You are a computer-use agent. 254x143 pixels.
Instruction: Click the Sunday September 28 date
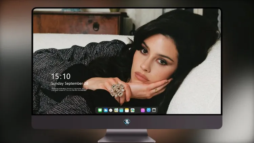point(70,83)
